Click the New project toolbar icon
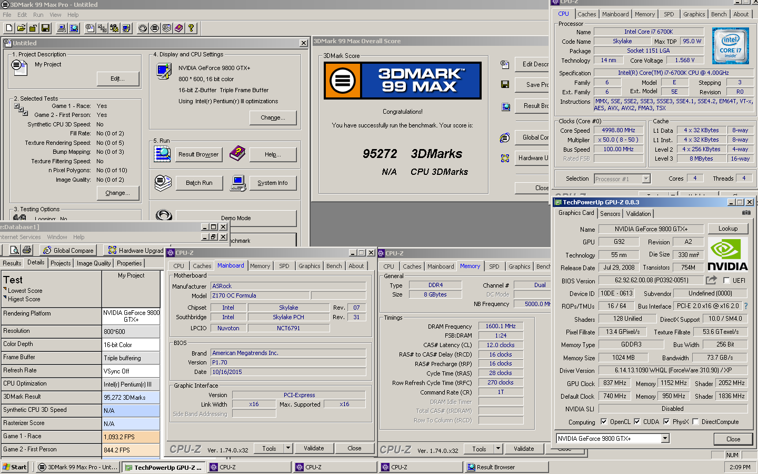Viewport: 758px width, 474px height. pos(9,28)
